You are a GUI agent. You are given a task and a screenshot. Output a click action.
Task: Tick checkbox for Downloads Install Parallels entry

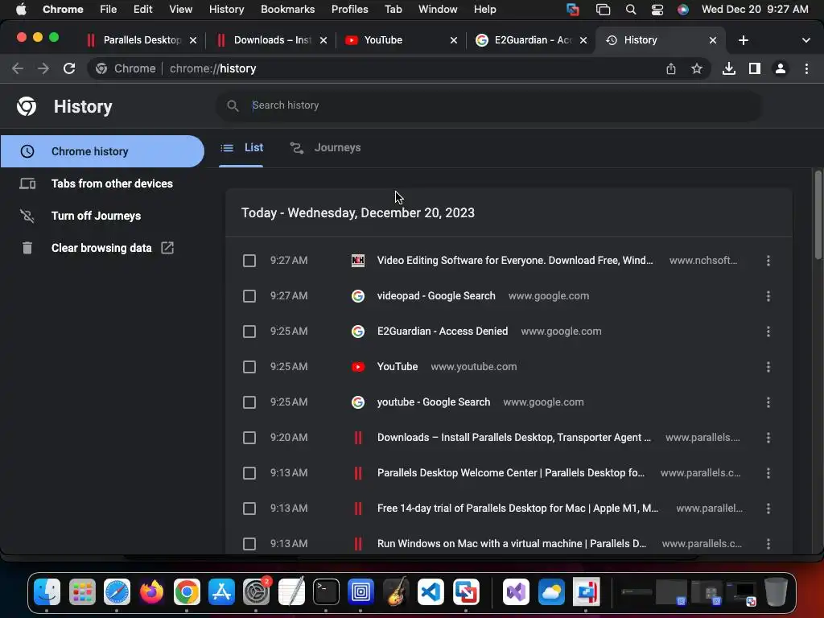(249, 438)
